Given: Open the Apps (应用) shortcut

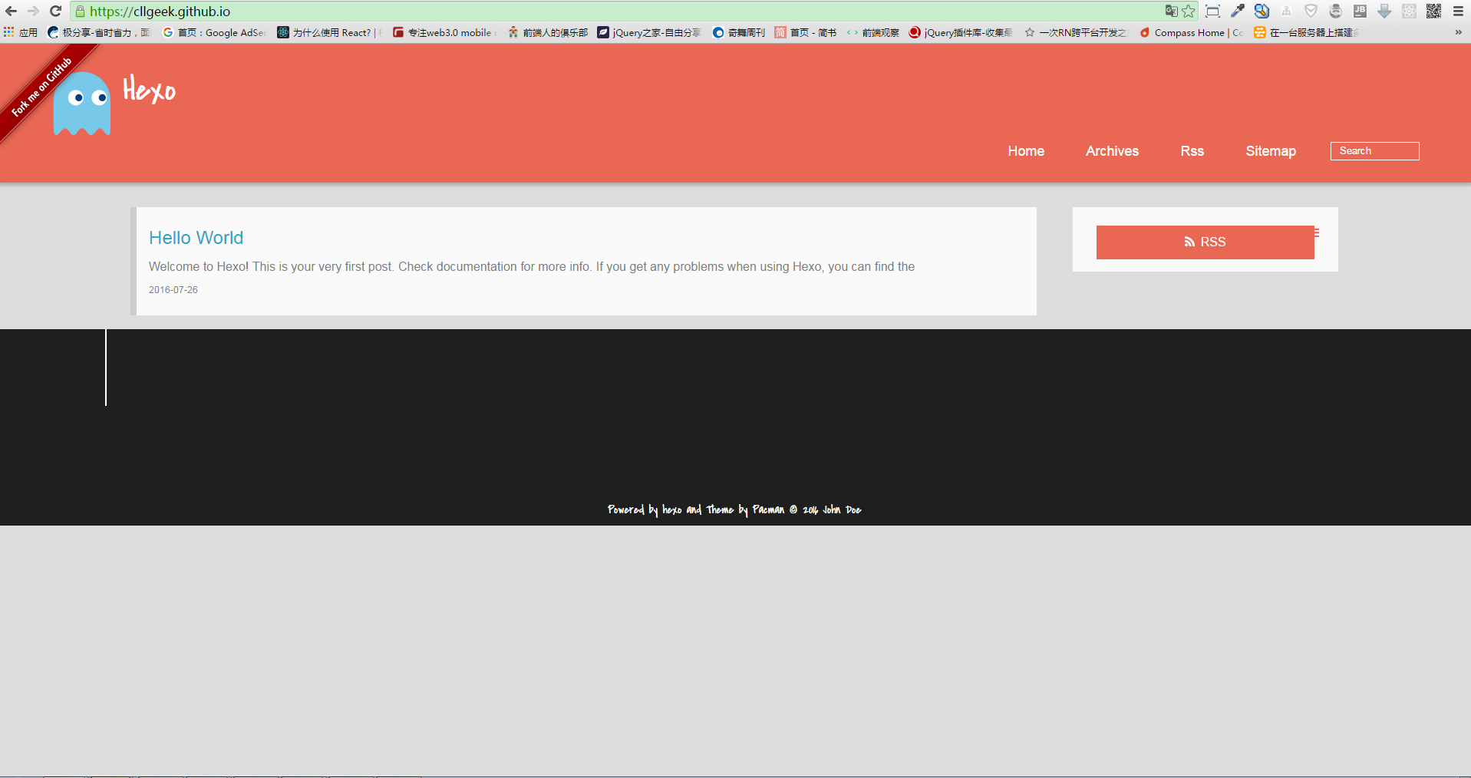Looking at the screenshot, I should [21, 32].
